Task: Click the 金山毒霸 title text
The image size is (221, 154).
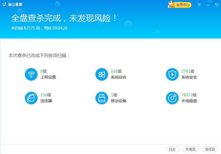Action: click(15, 4)
